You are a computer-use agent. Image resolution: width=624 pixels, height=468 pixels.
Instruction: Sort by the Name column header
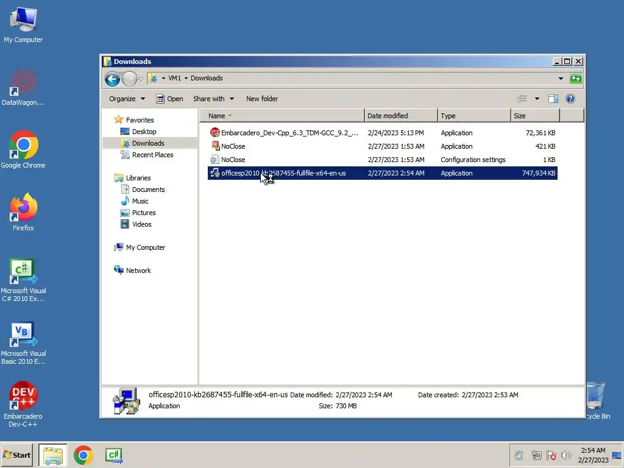282,116
